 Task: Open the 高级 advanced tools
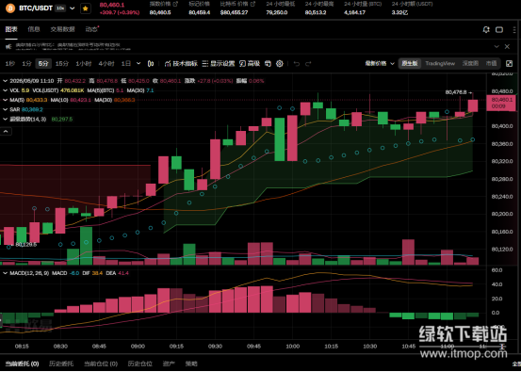click(x=250, y=63)
